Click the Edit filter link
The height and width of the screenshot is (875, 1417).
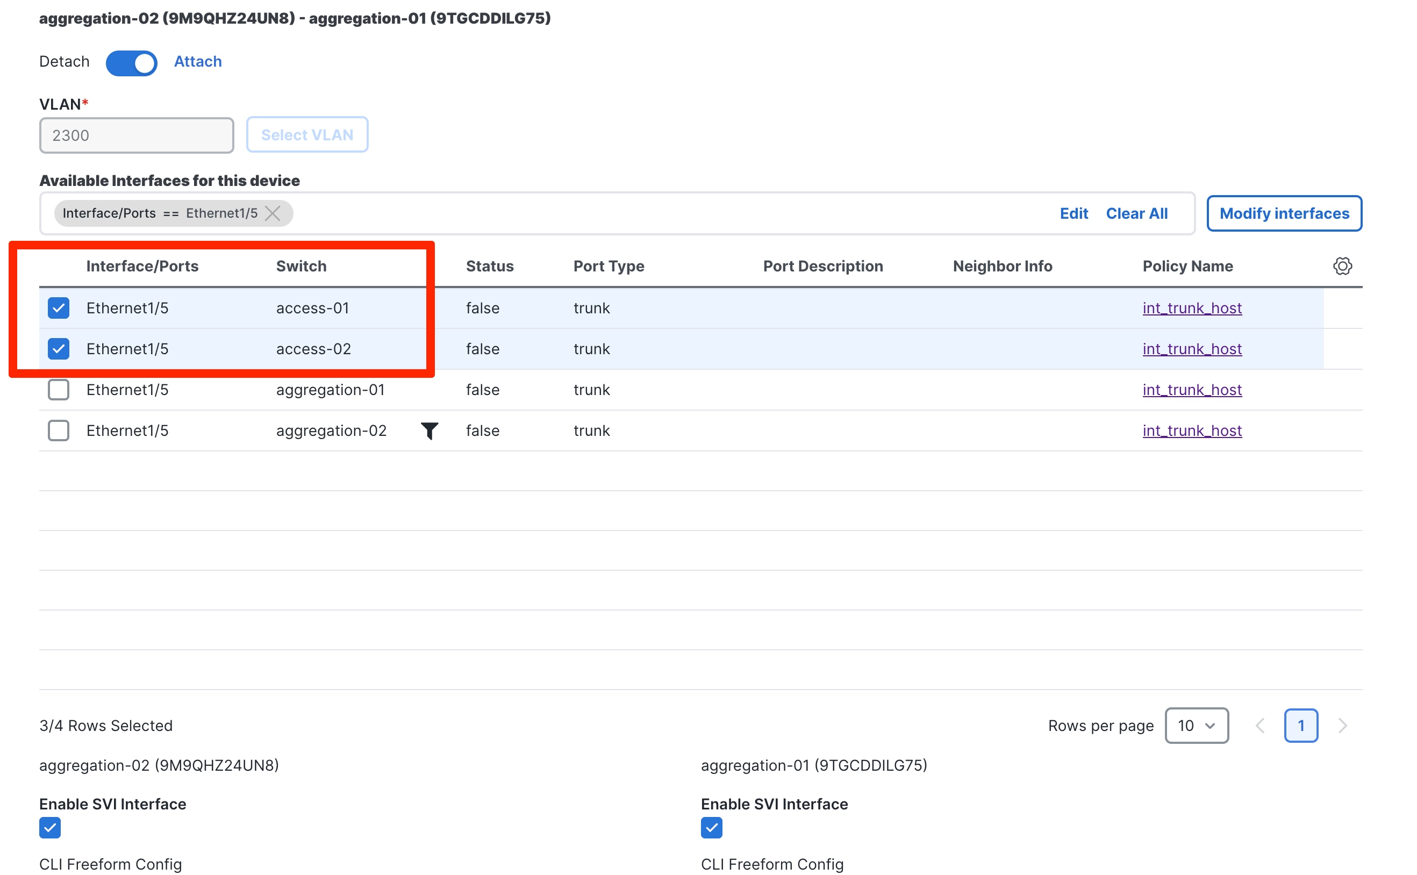tap(1074, 213)
